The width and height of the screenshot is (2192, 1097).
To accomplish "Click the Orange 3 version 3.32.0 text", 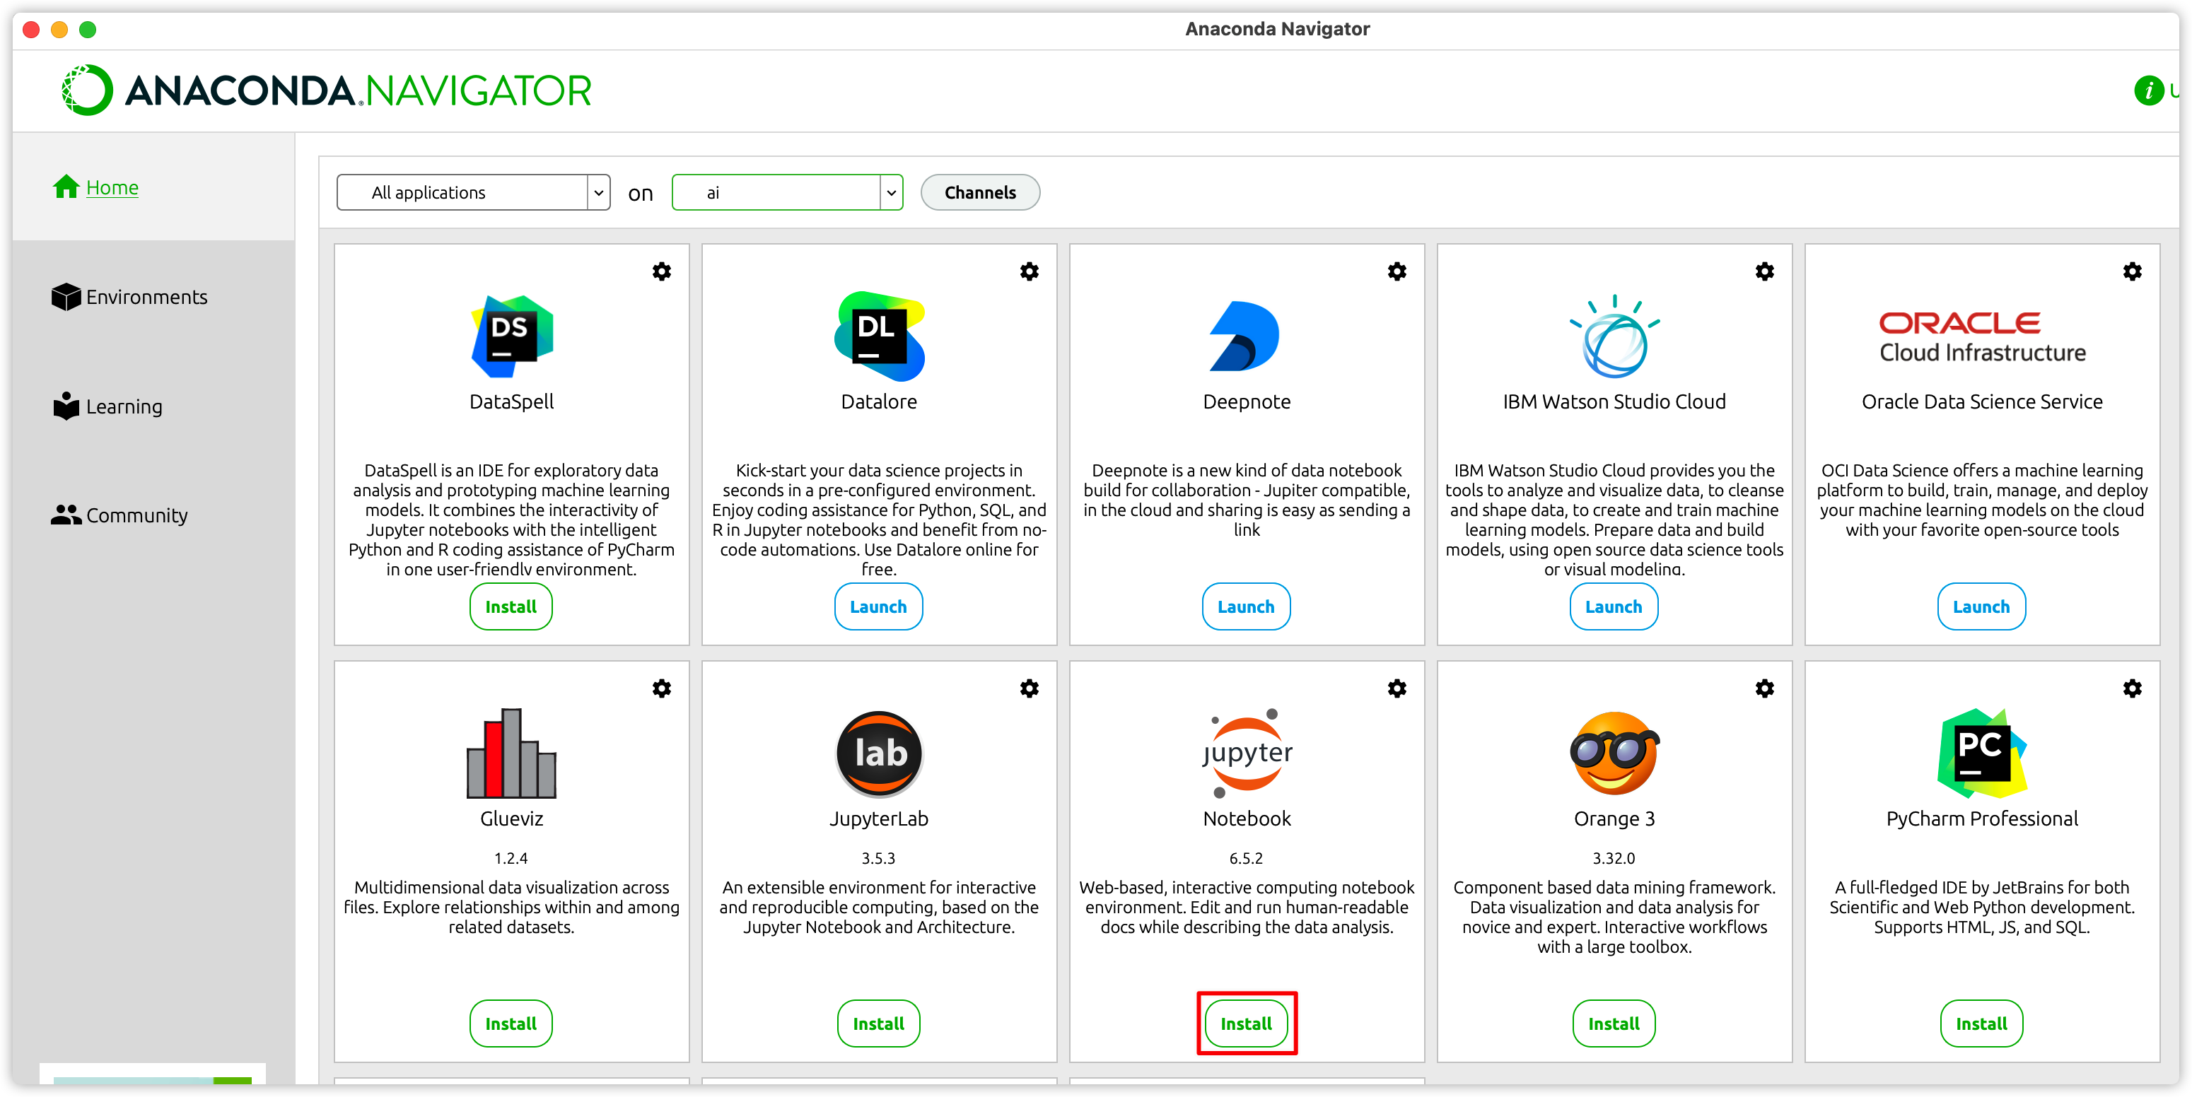I will click(1614, 858).
